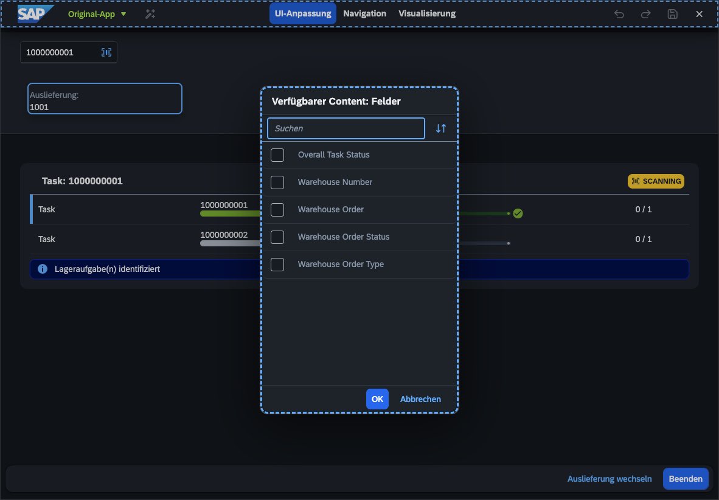Click green progress bar for task 1000000001
This screenshot has height=500, width=719.
click(x=230, y=214)
